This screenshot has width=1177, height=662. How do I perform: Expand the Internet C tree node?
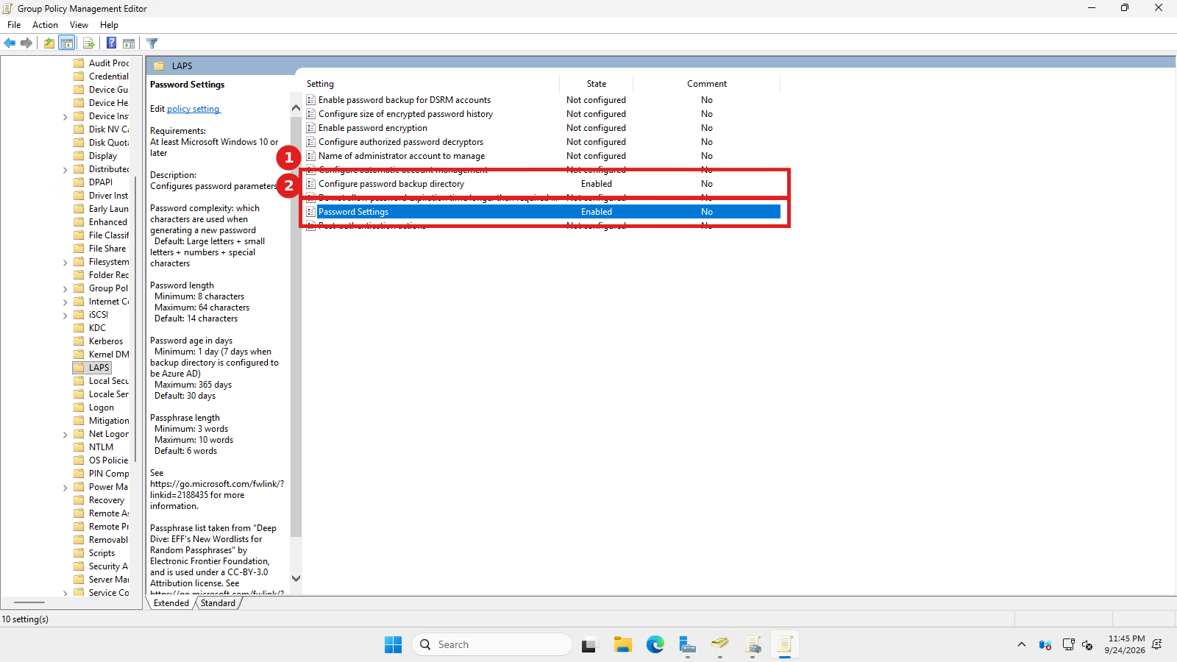point(65,302)
